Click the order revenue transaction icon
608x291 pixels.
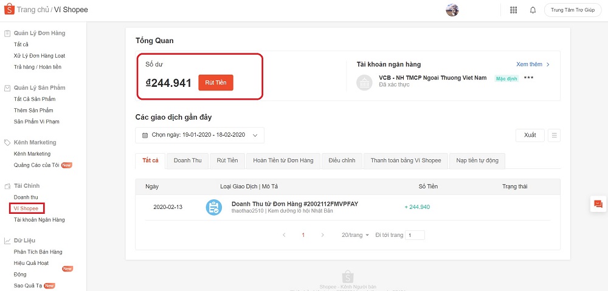213,207
